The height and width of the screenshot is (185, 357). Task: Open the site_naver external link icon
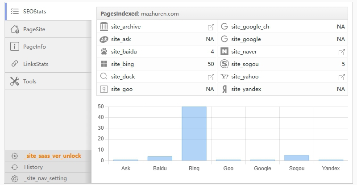(341, 52)
